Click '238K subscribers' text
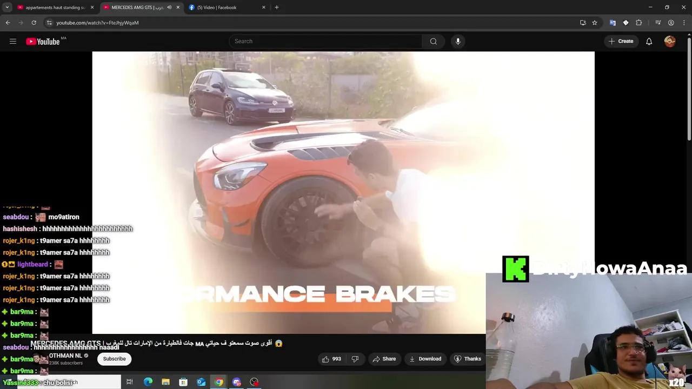 point(65,363)
